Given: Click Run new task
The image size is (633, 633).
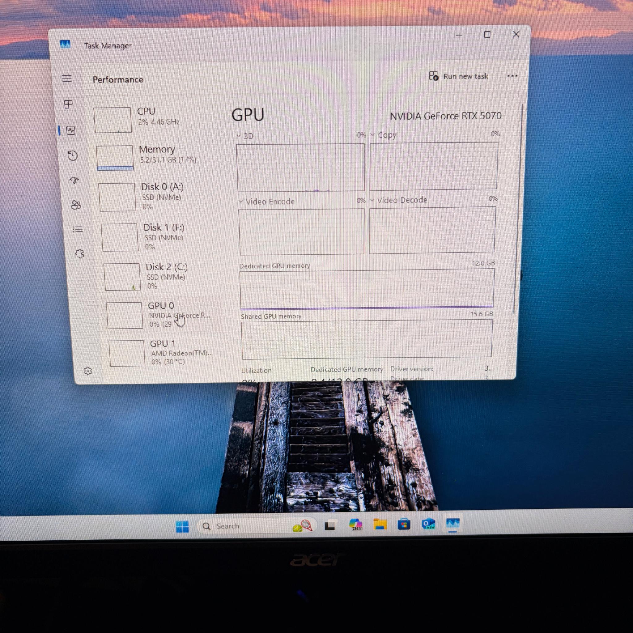Looking at the screenshot, I should coord(458,76).
